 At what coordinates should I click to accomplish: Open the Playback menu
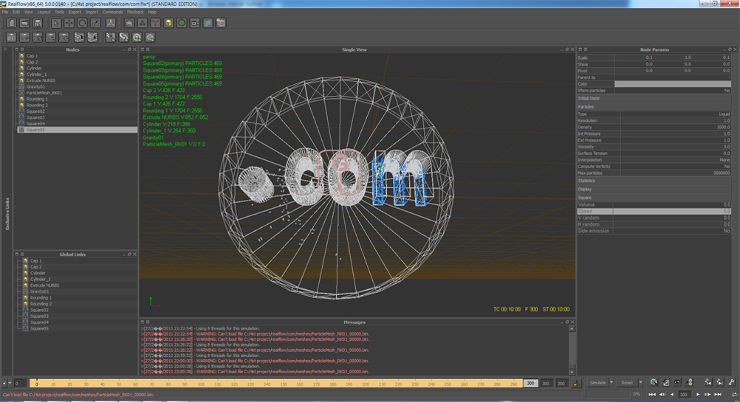click(x=135, y=12)
